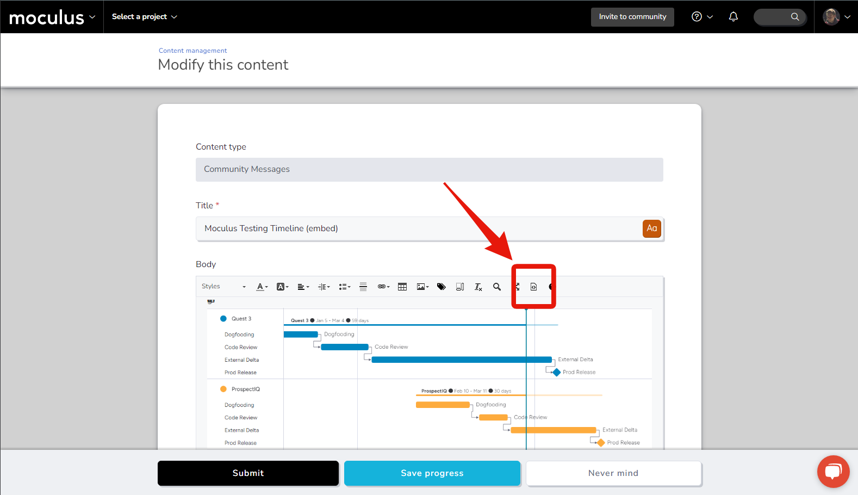Click 'Prod Release' under Quest 3 in list
The width and height of the screenshot is (858, 495).
pyautogui.click(x=240, y=373)
